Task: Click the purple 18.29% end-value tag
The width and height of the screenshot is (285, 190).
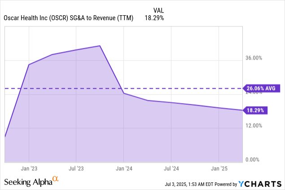Action: pyautogui.click(x=256, y=110)
